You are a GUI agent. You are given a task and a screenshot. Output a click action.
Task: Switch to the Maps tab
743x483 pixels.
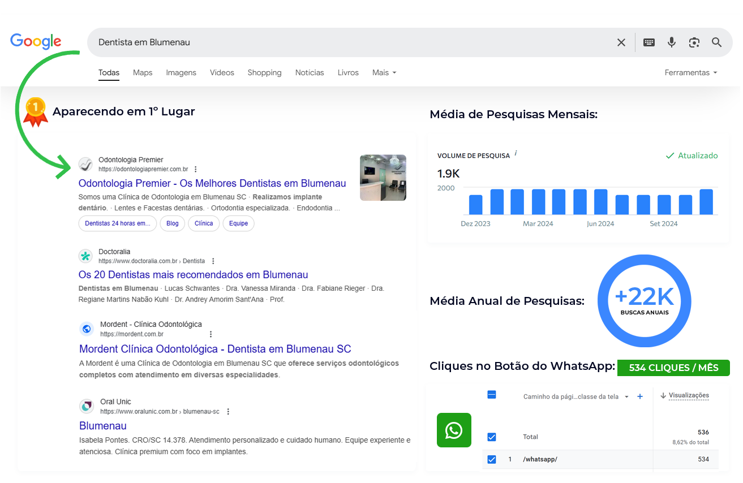[x=143, y=72]
